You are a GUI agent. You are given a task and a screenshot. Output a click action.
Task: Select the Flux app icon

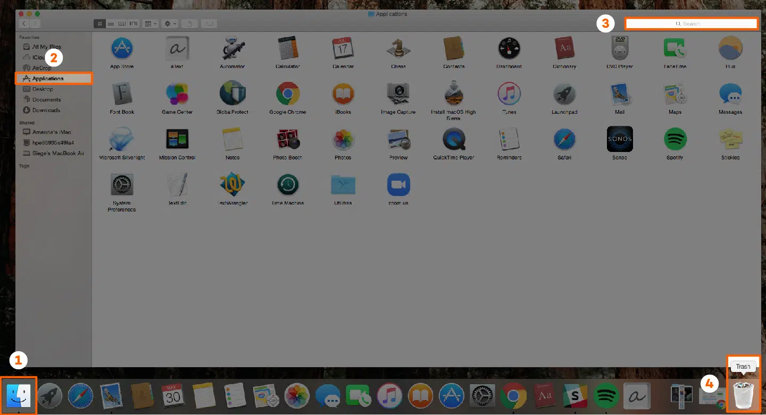tap(730, 48)
